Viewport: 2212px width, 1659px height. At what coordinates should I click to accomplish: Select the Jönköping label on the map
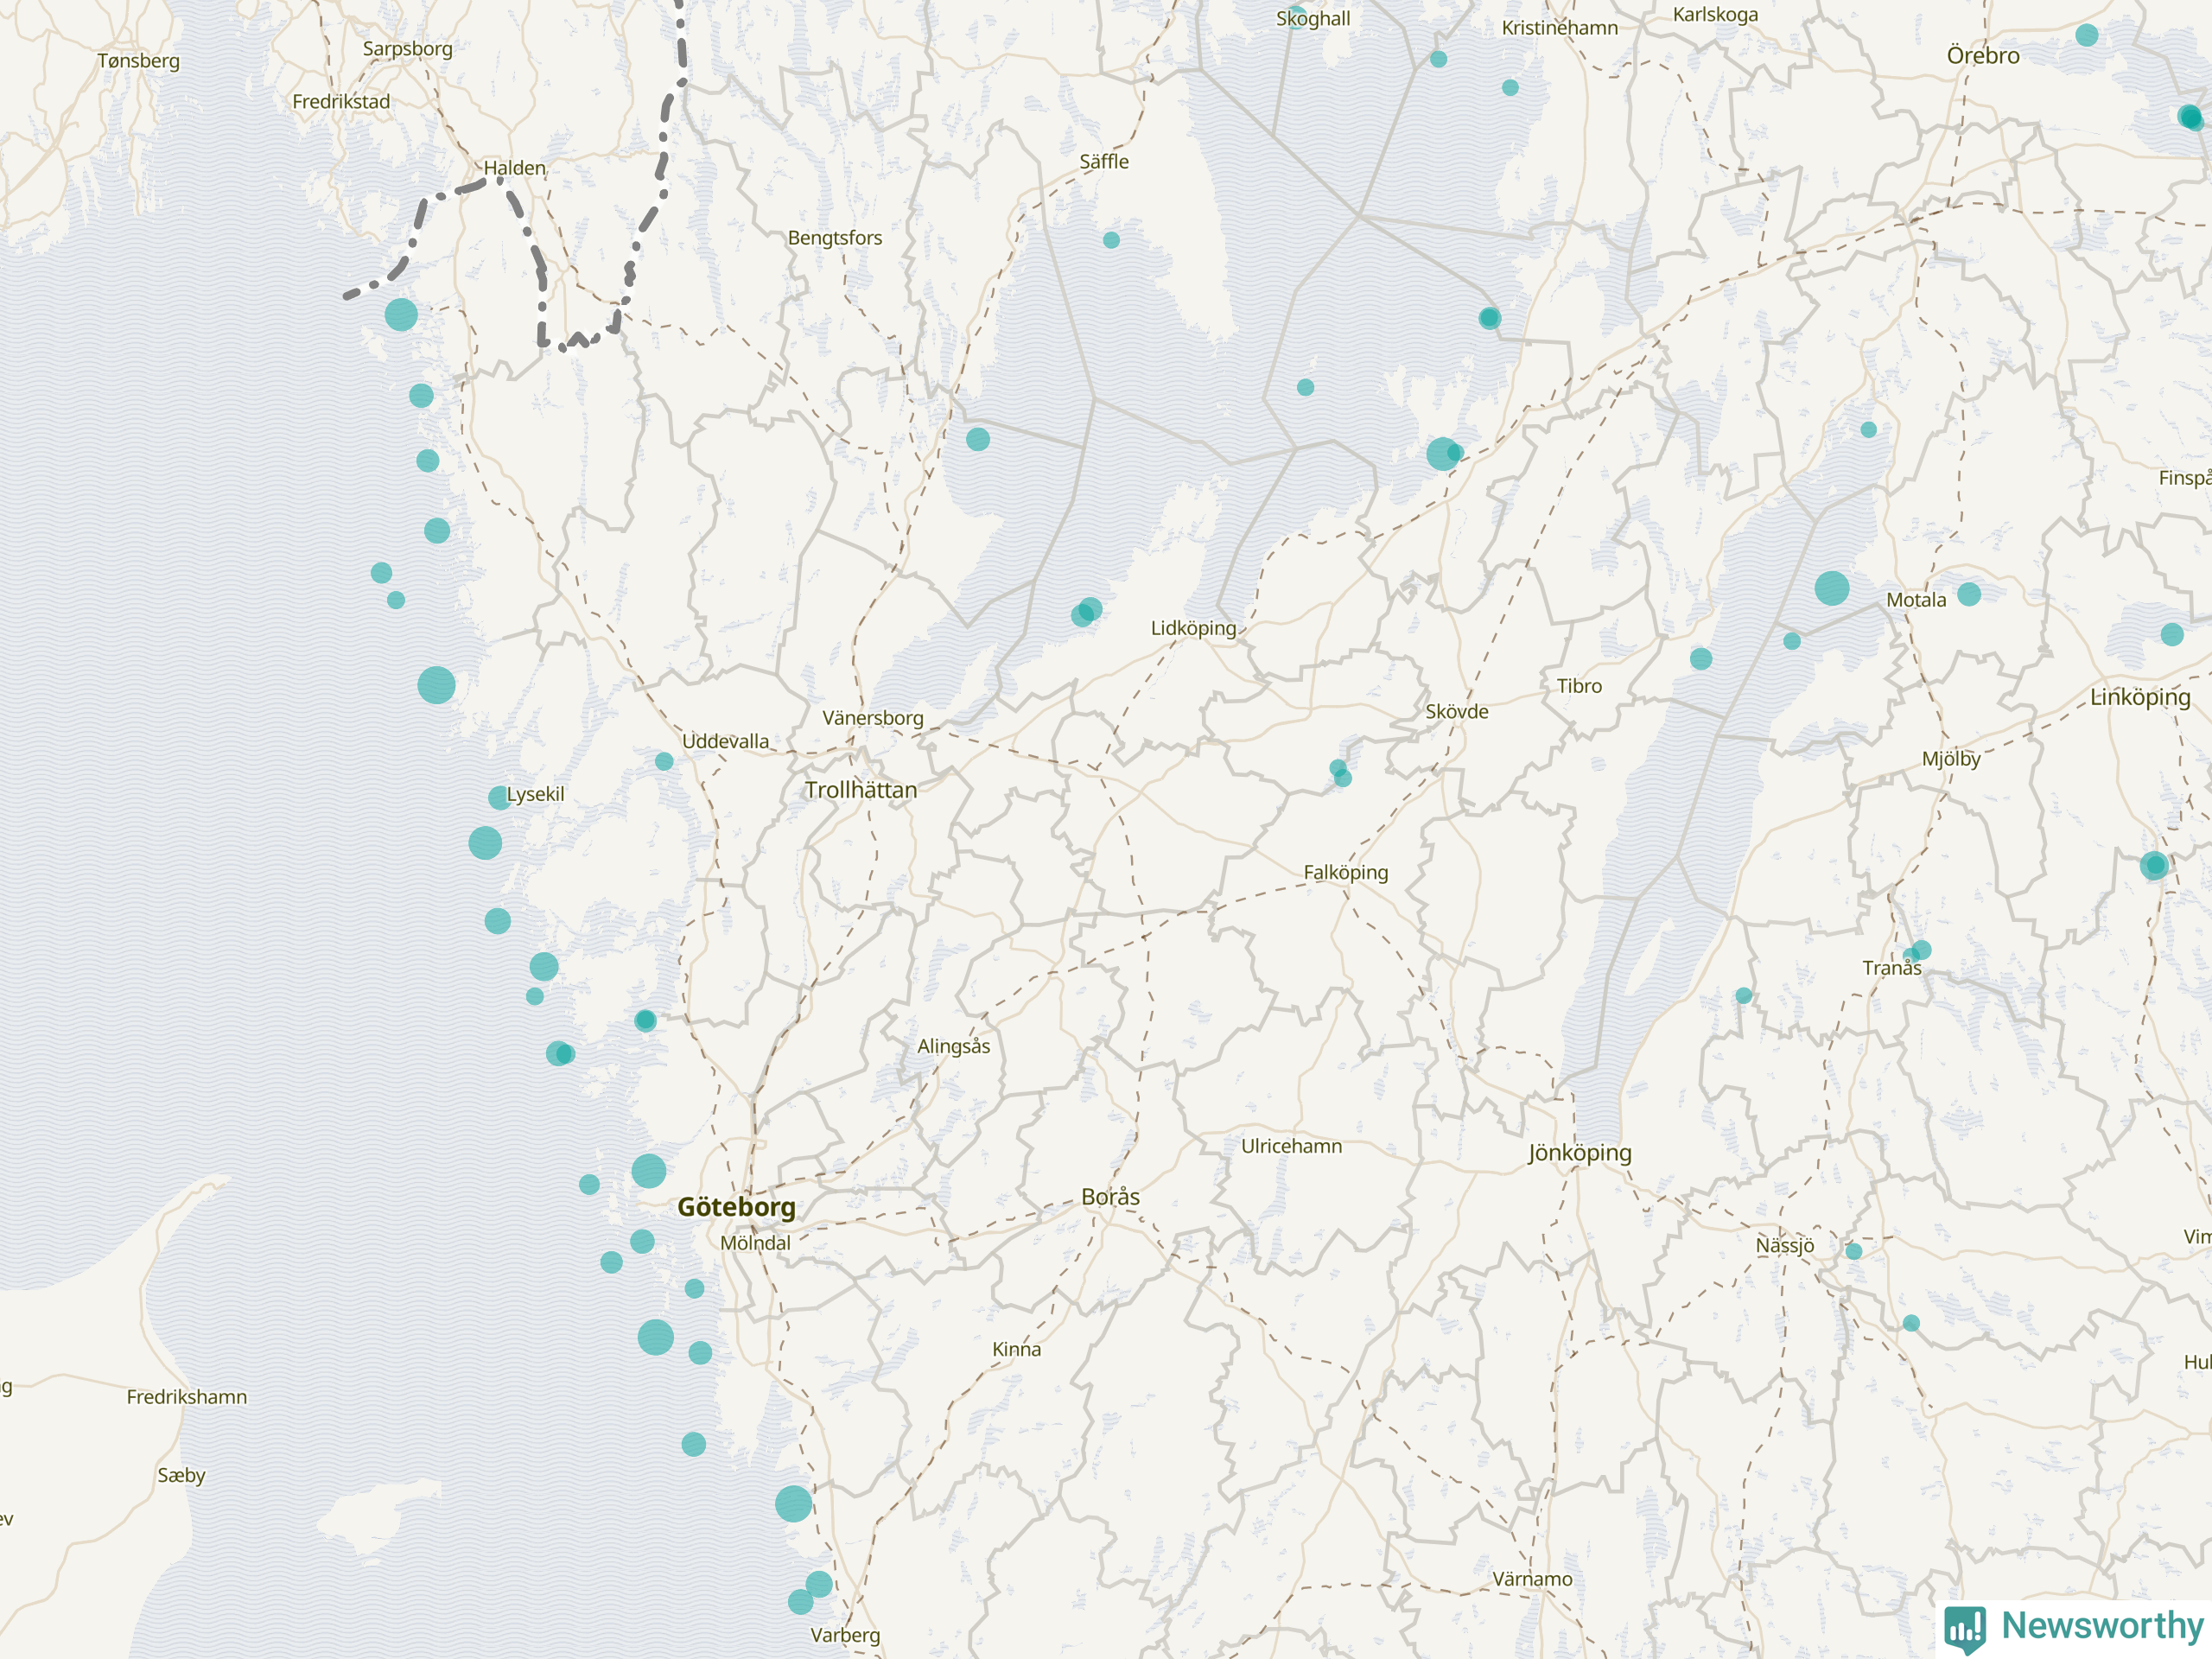coord(1580,1153)
